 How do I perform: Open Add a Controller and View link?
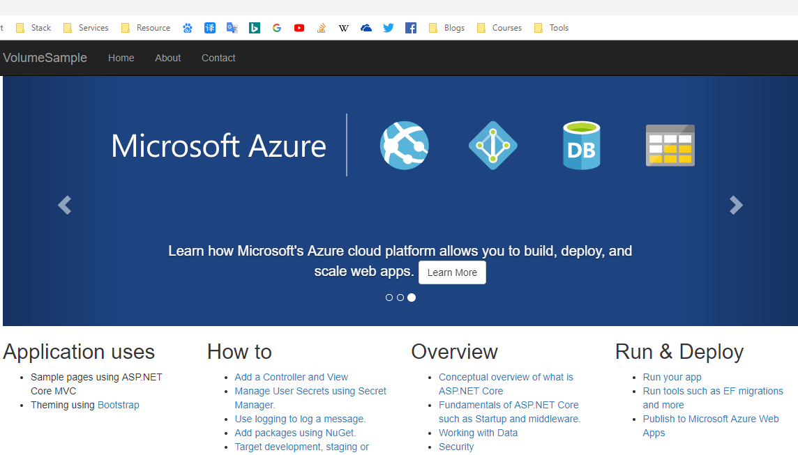(x=291, y=377)
